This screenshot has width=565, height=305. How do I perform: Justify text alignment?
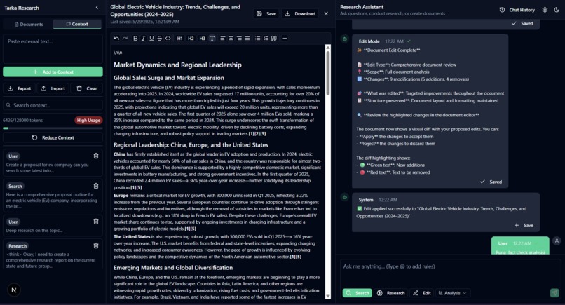(x=247, y=39)
